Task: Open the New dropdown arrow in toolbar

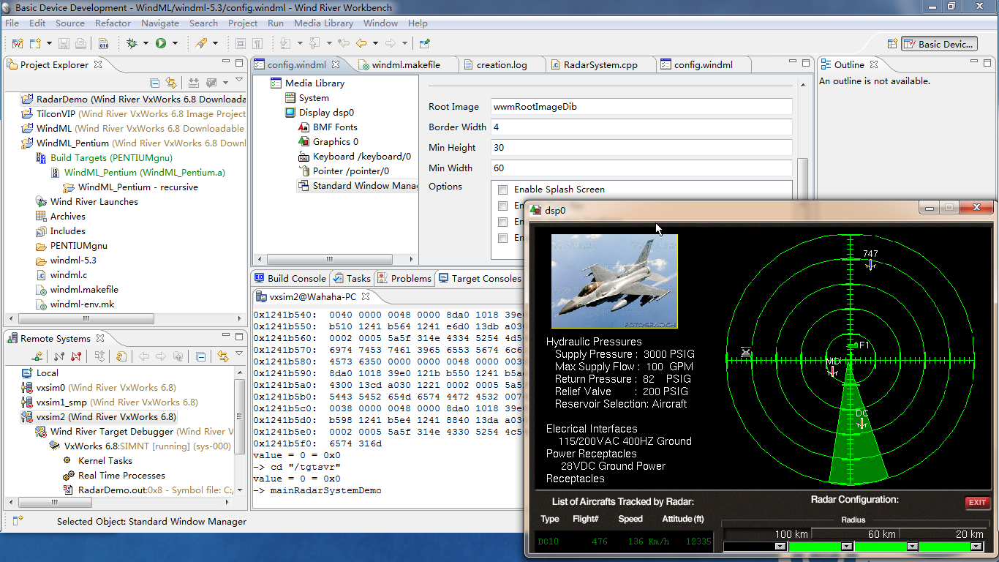Action: [x=49, y=43]
